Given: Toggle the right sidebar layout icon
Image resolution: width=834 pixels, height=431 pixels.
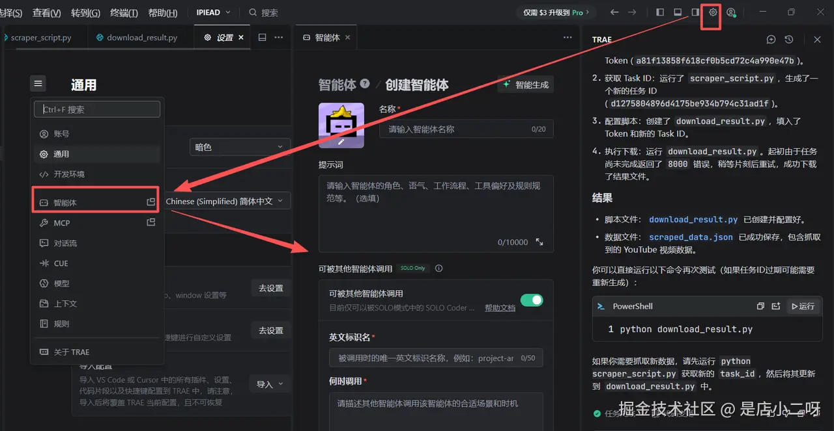Looking at the screenshot, I should point(695,12).
